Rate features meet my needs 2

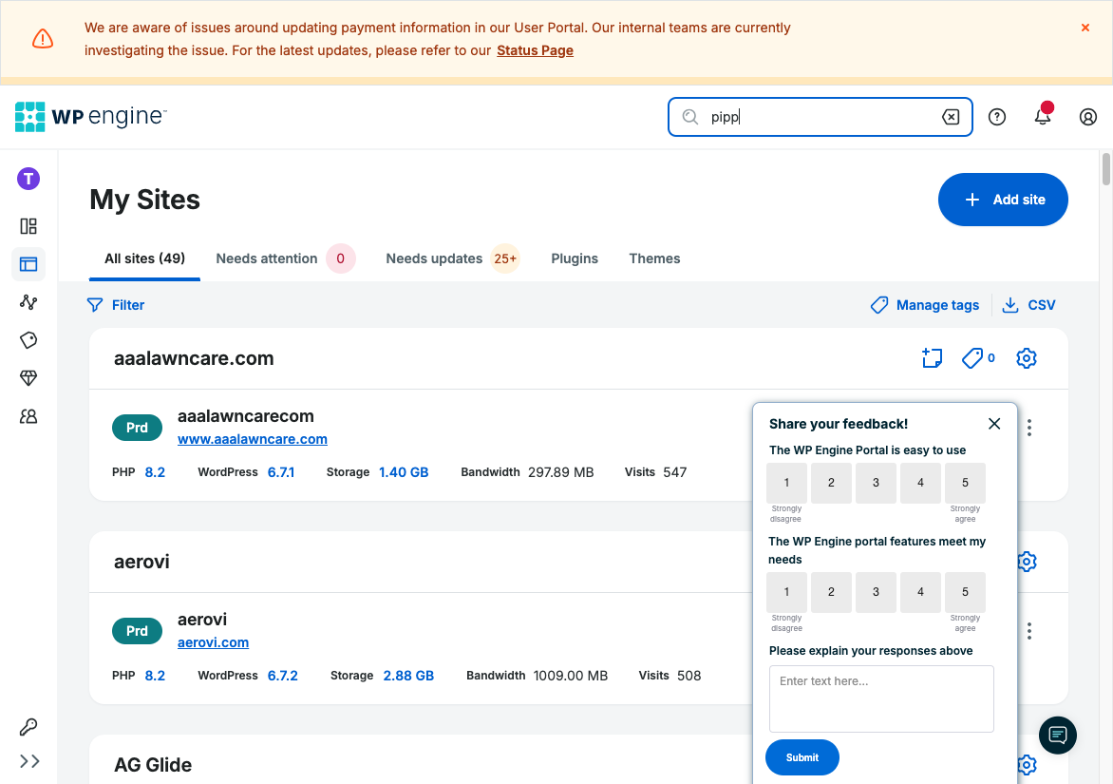tap(831, 592)
